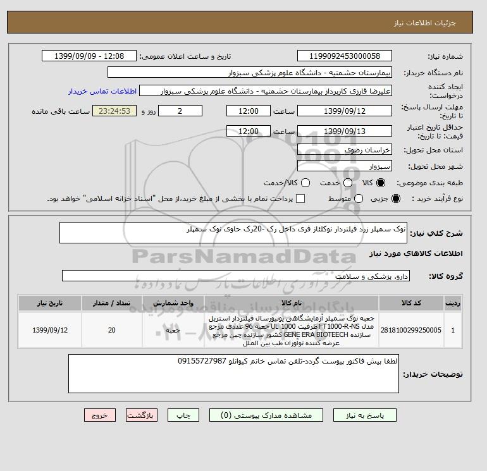Screen dimensions: 487x471
Task: Click the چاپ print button
Action: (183, 415)
